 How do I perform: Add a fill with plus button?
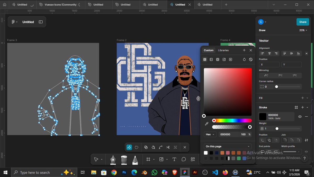click(302, 98)
